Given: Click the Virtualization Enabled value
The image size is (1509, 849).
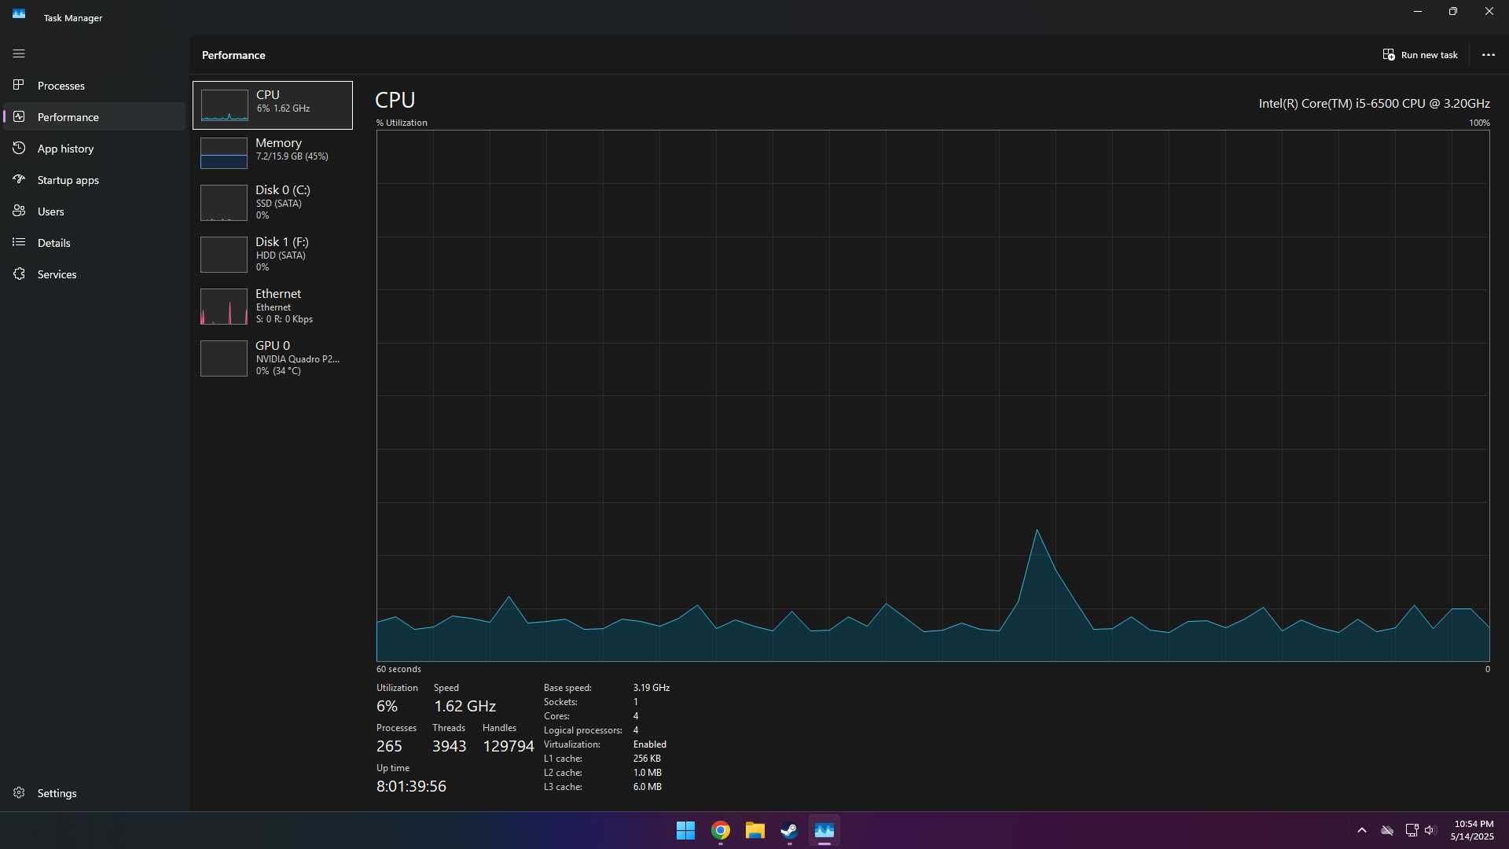Looking at the screenshot, I should (650, 744).
